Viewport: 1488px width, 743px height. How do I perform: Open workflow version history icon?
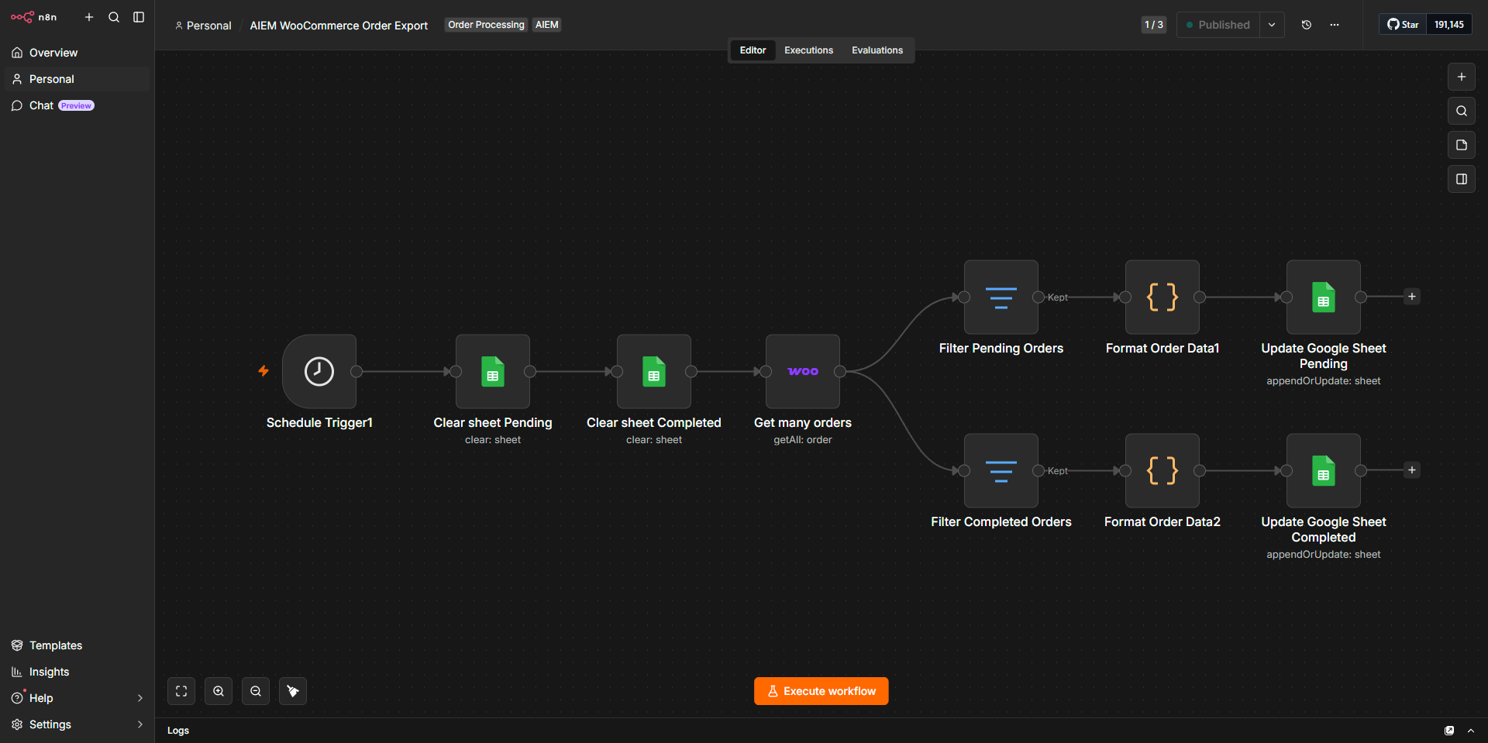pos(1307,25)
